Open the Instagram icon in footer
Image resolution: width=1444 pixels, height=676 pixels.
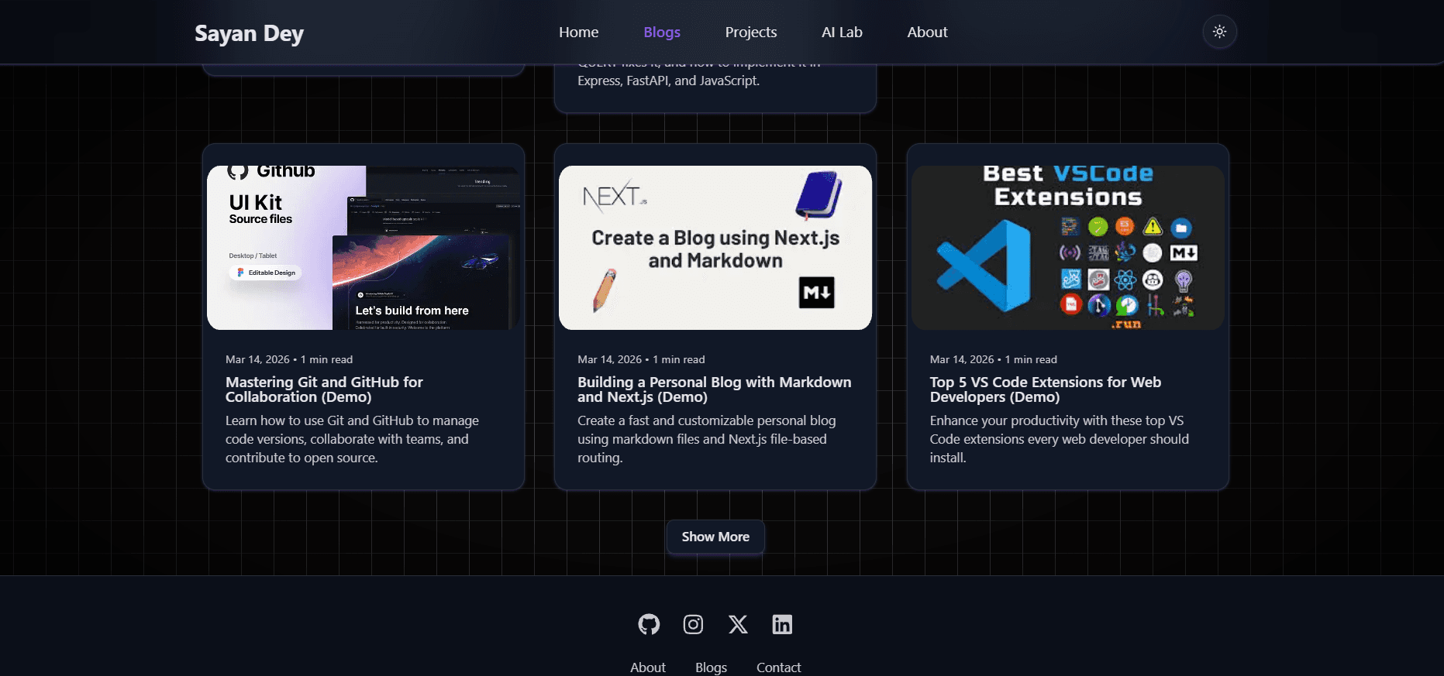click(x=693, y=624)
